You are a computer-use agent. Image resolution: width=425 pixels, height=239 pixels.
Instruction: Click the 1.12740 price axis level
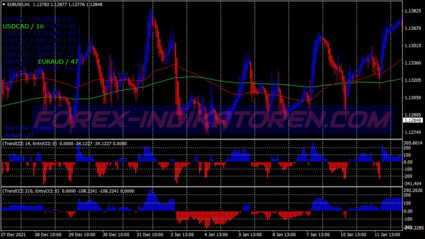pos(413,132)
